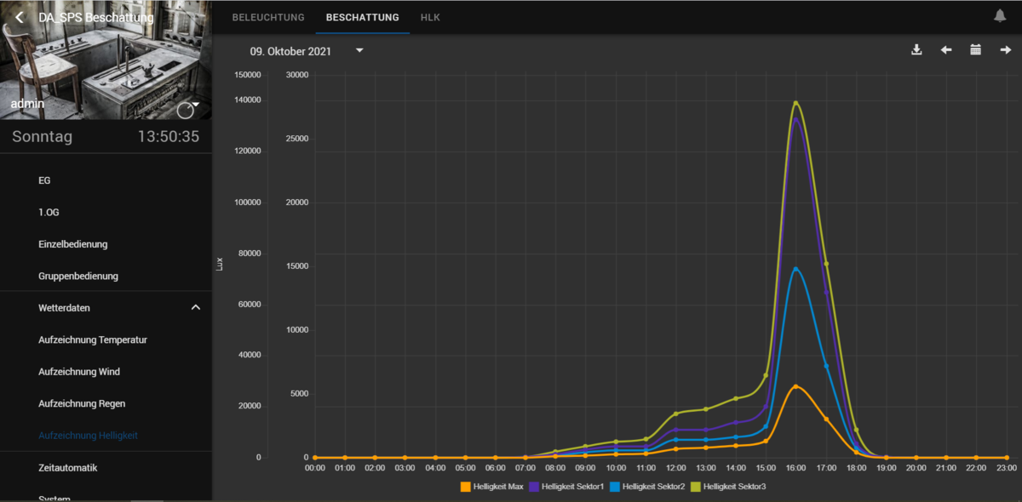Select Zeitautomatik in the sidebar
1022x502 pixels.
pyautogui.click(x=68, y=467)
